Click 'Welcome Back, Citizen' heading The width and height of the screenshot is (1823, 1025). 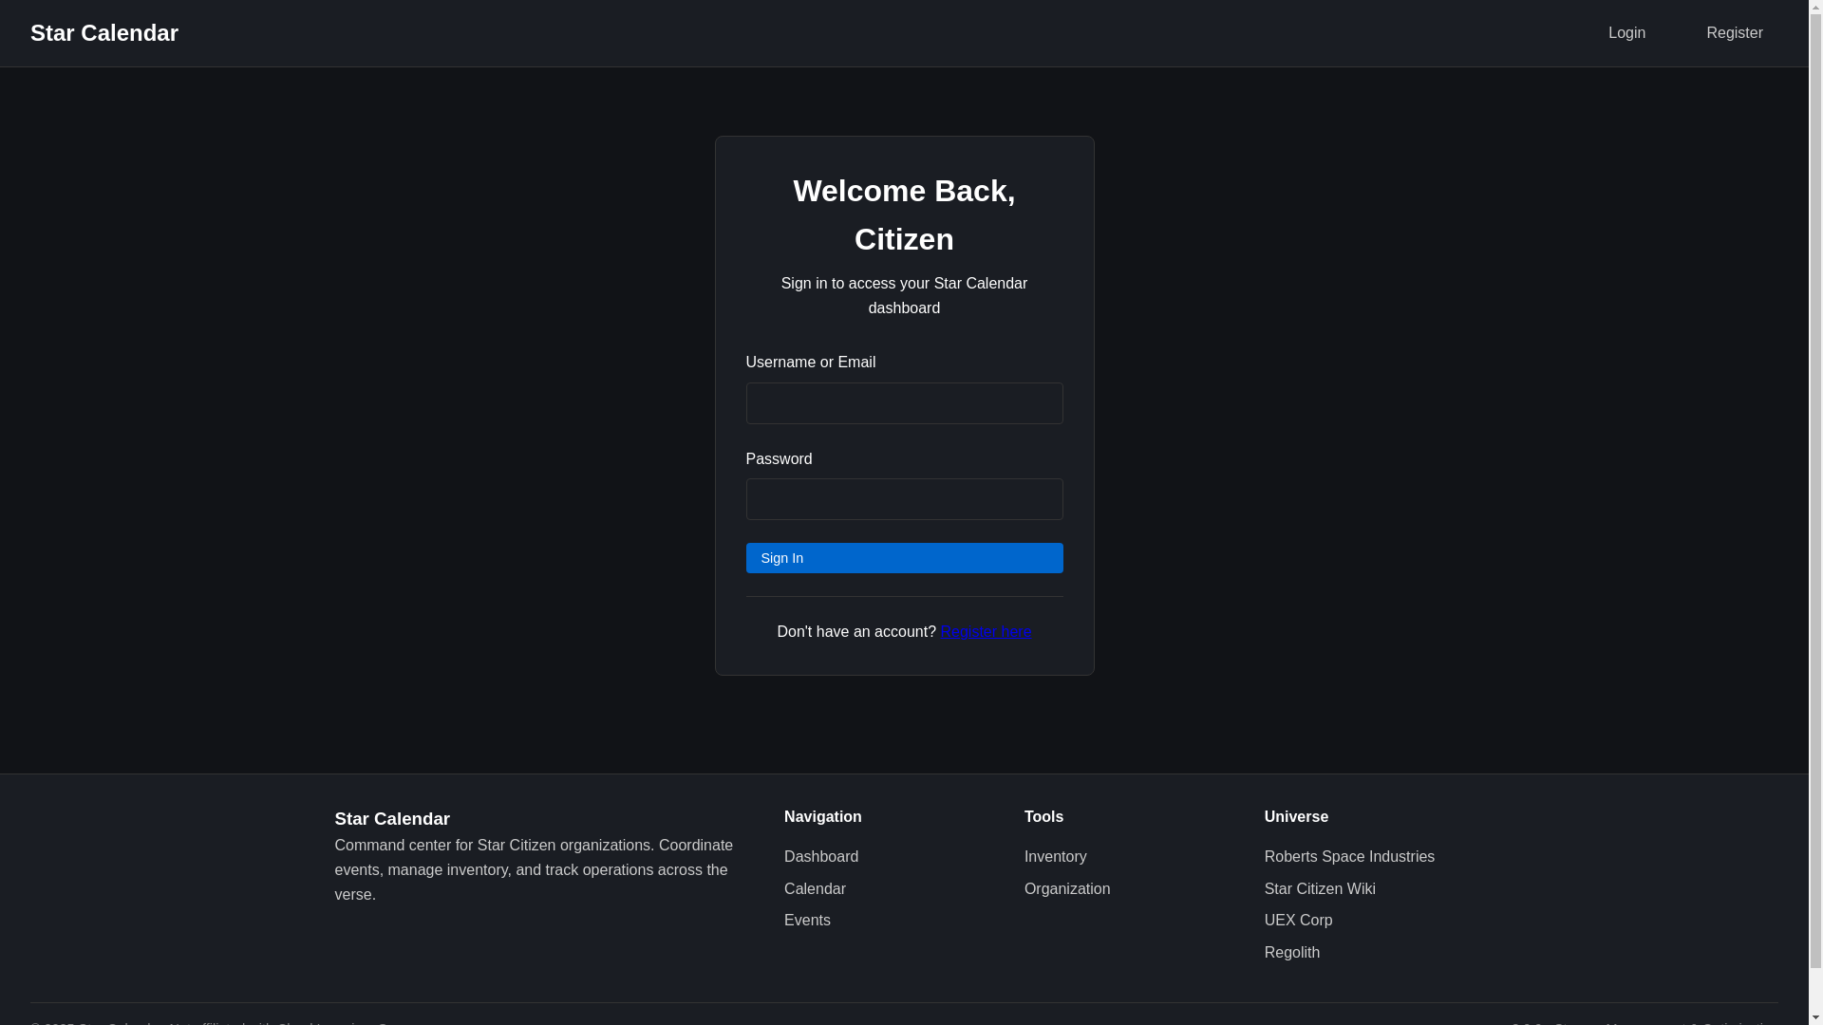coord(904,214)
